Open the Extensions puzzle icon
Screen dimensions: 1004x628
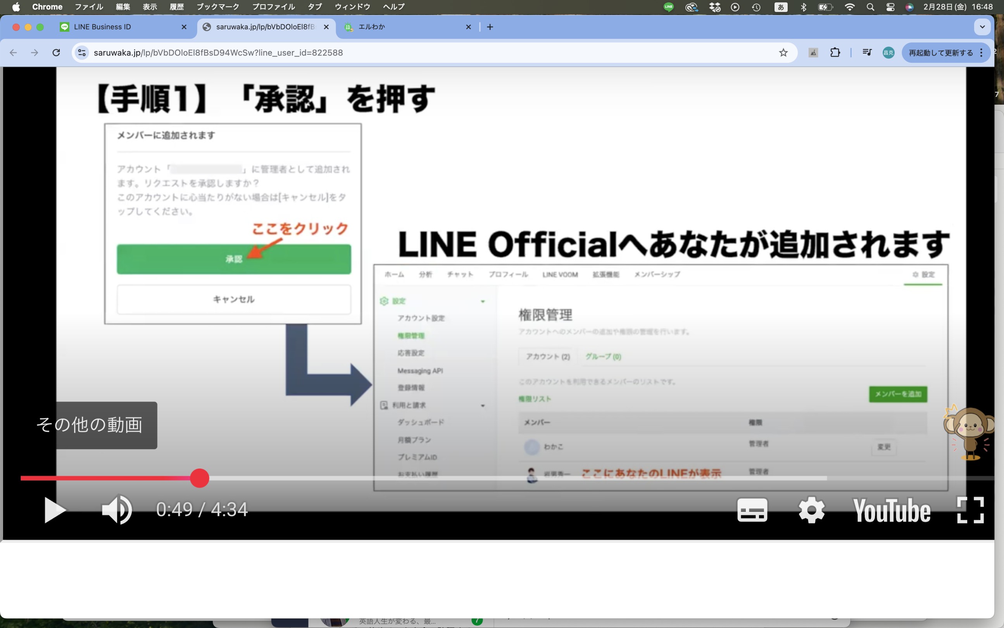(835, 53)
